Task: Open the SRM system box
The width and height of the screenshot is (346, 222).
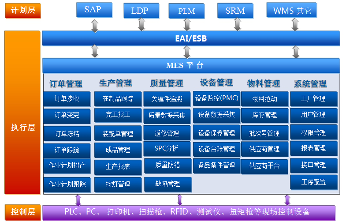Action: point(235,11)
